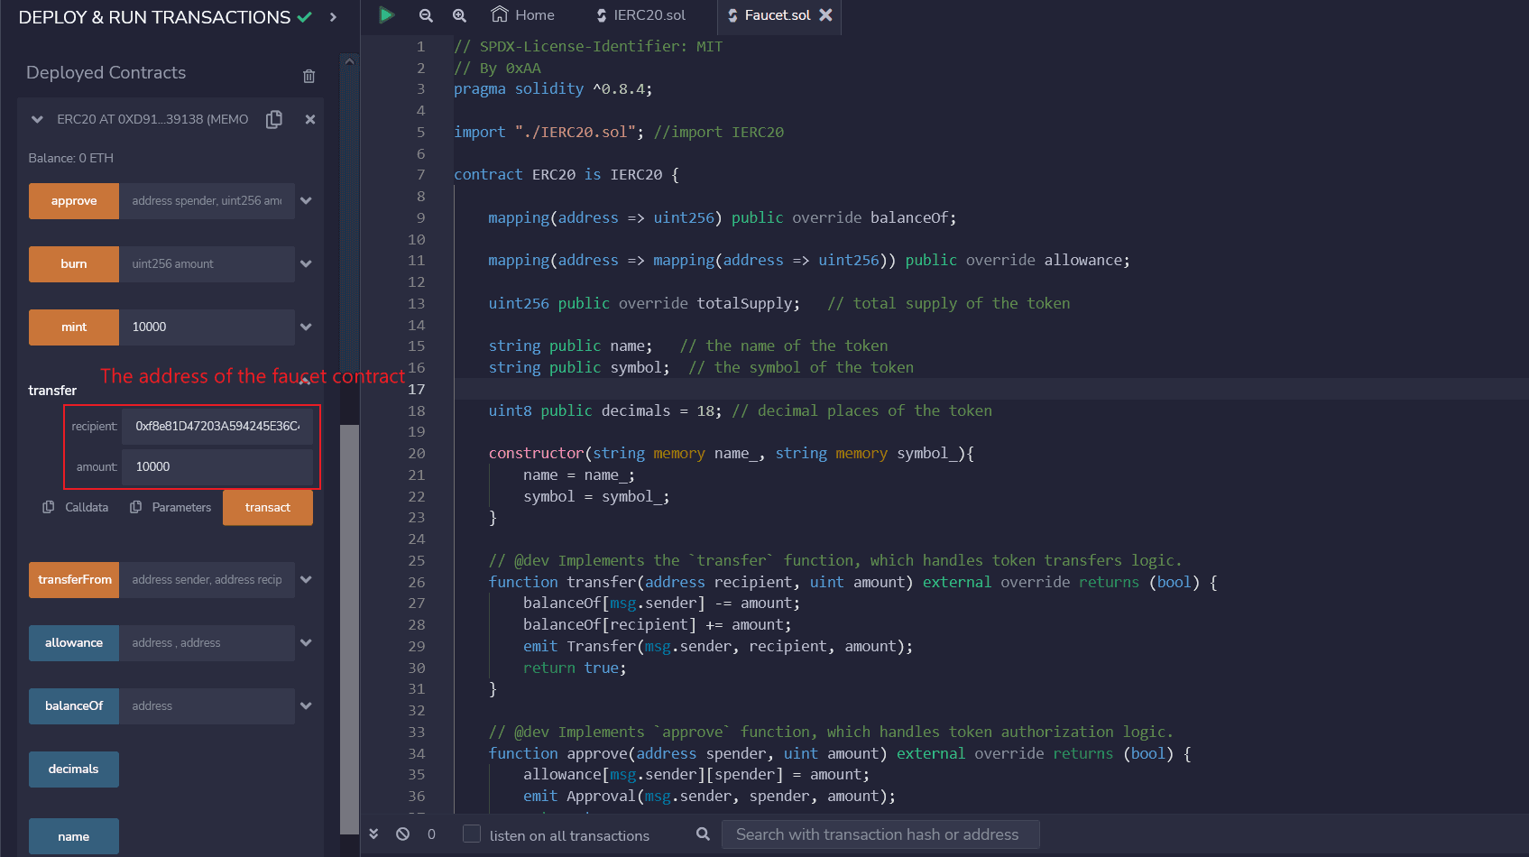Collapse the ERC20 deployed contract instance
Viewport: 1529px width, 857px height.
(37, 119)
